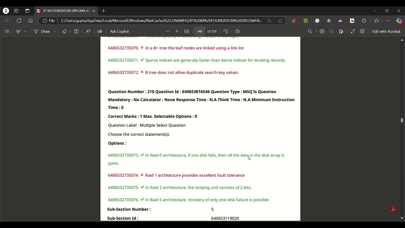The image size is (405, 228).
Task: Open tab actions menu icon
Action: point(27,11)
